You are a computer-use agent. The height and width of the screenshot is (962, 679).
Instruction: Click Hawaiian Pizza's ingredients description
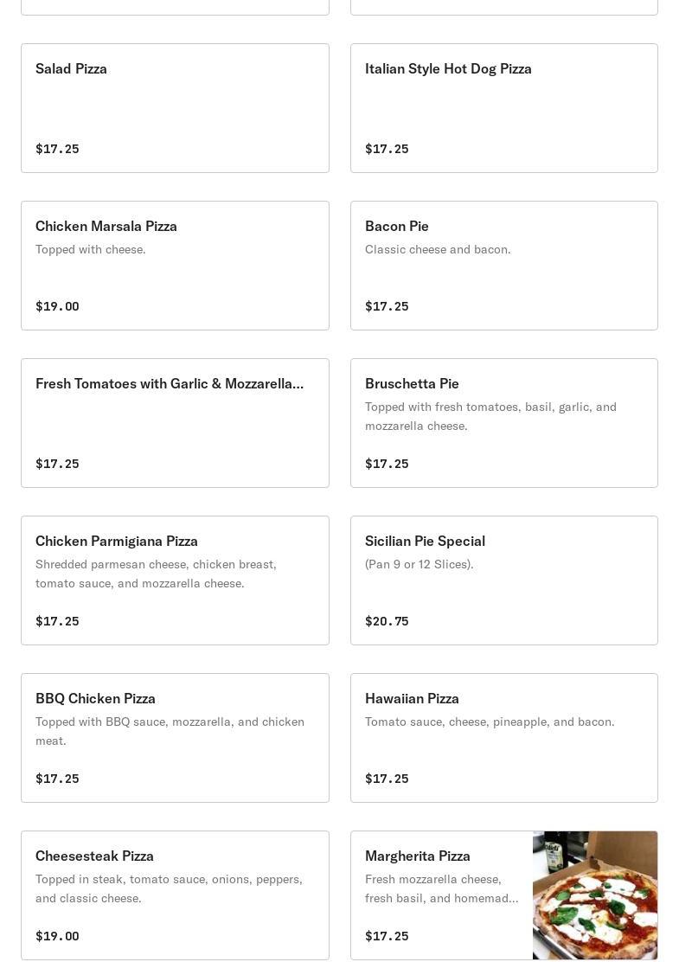490,721
